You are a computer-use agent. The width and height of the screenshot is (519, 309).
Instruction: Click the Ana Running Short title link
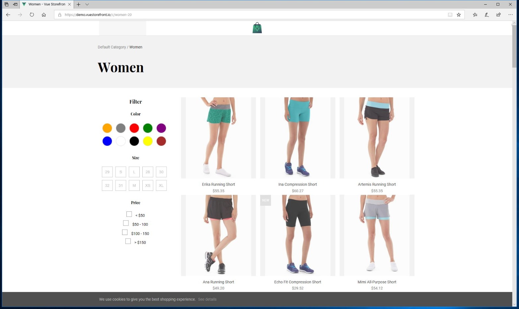pyautogui.click(x=218, y=282)
